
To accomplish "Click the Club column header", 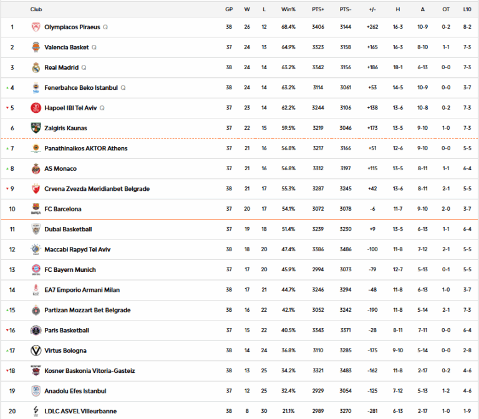I will (36, 9).
